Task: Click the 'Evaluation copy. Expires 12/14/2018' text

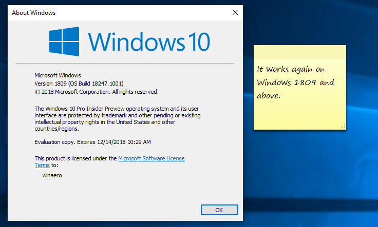Action: (x=92, y=142)
